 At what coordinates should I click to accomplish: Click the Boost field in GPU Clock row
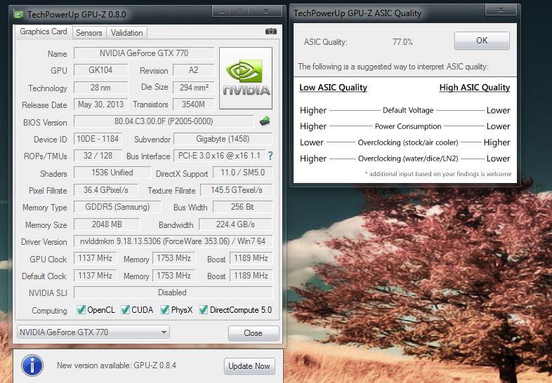click(x=251, y=258)
